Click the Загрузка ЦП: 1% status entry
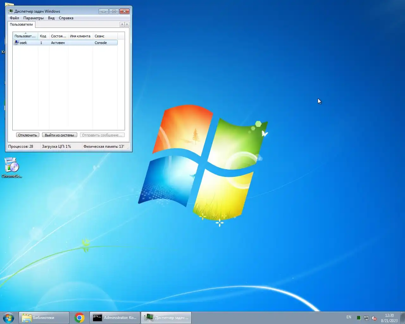The image size is (405, 324). [x=56, y=146]
